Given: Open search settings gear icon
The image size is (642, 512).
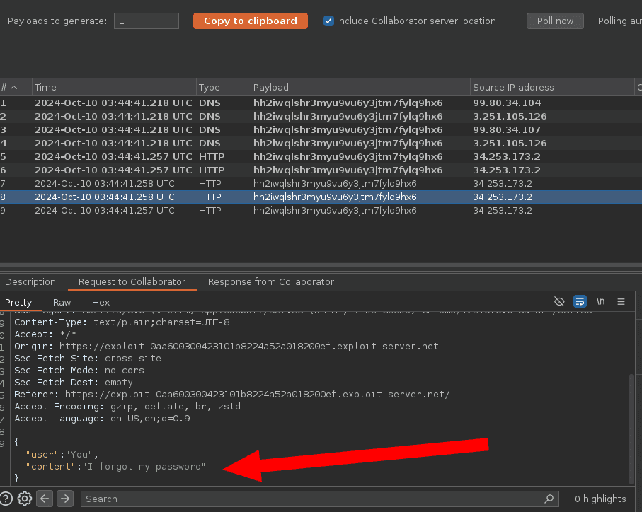Looking at the screenshot, I should (25, 499).
